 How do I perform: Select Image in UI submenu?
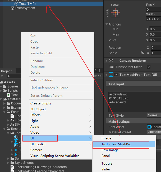(124, 138)
